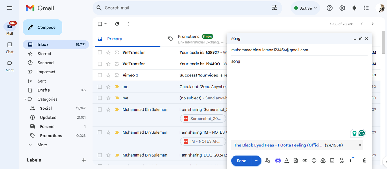Image resolution: width=387 pixels, height=169 pixels.
Task: Insert files using Google Drive
Action: coord(323,161)
